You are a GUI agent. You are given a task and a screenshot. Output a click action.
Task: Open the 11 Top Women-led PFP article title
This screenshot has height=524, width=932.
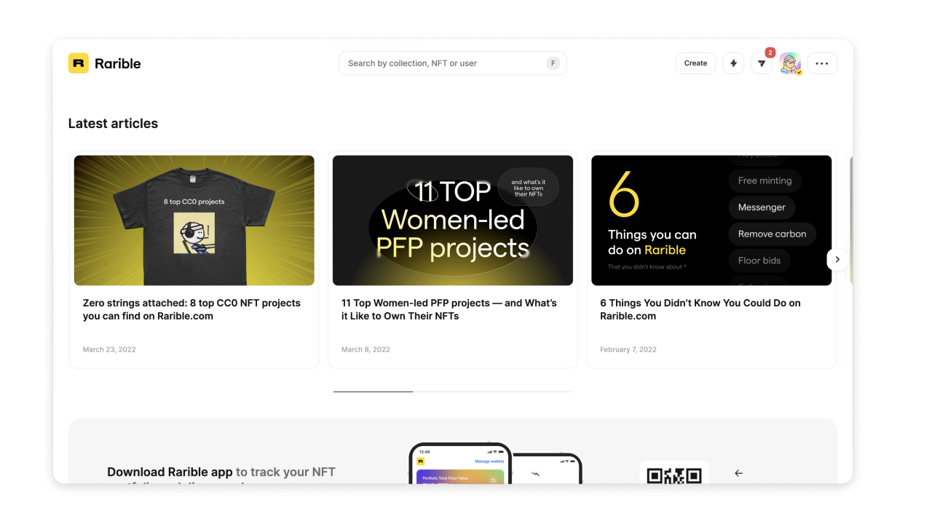click(449, 309)
